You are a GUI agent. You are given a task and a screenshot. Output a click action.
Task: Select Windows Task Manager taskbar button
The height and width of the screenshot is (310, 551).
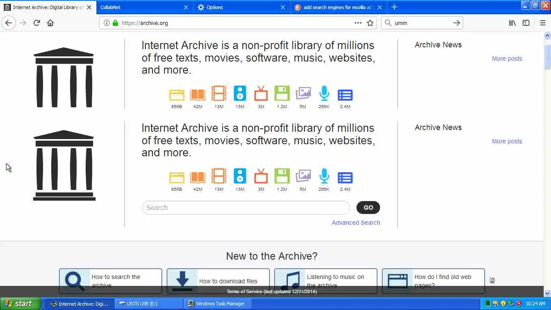pos(217,304)
